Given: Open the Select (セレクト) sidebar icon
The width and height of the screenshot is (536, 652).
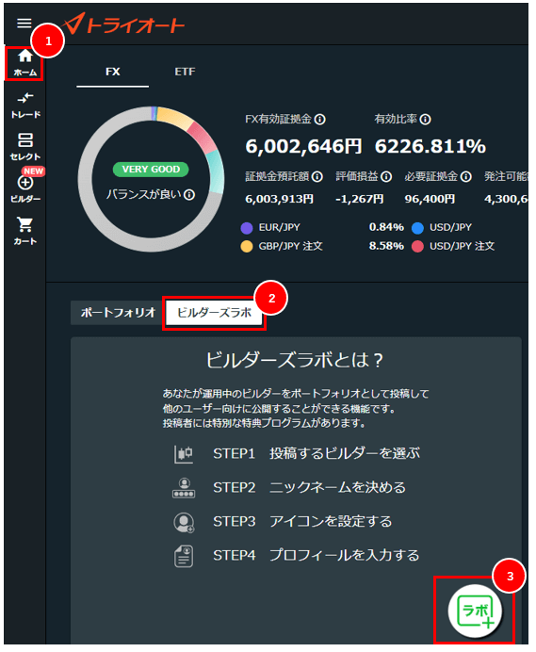Looking at the screenshot, I should click(25, 146).
